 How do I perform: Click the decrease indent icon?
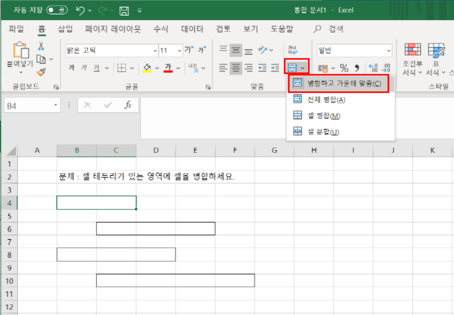262,68
